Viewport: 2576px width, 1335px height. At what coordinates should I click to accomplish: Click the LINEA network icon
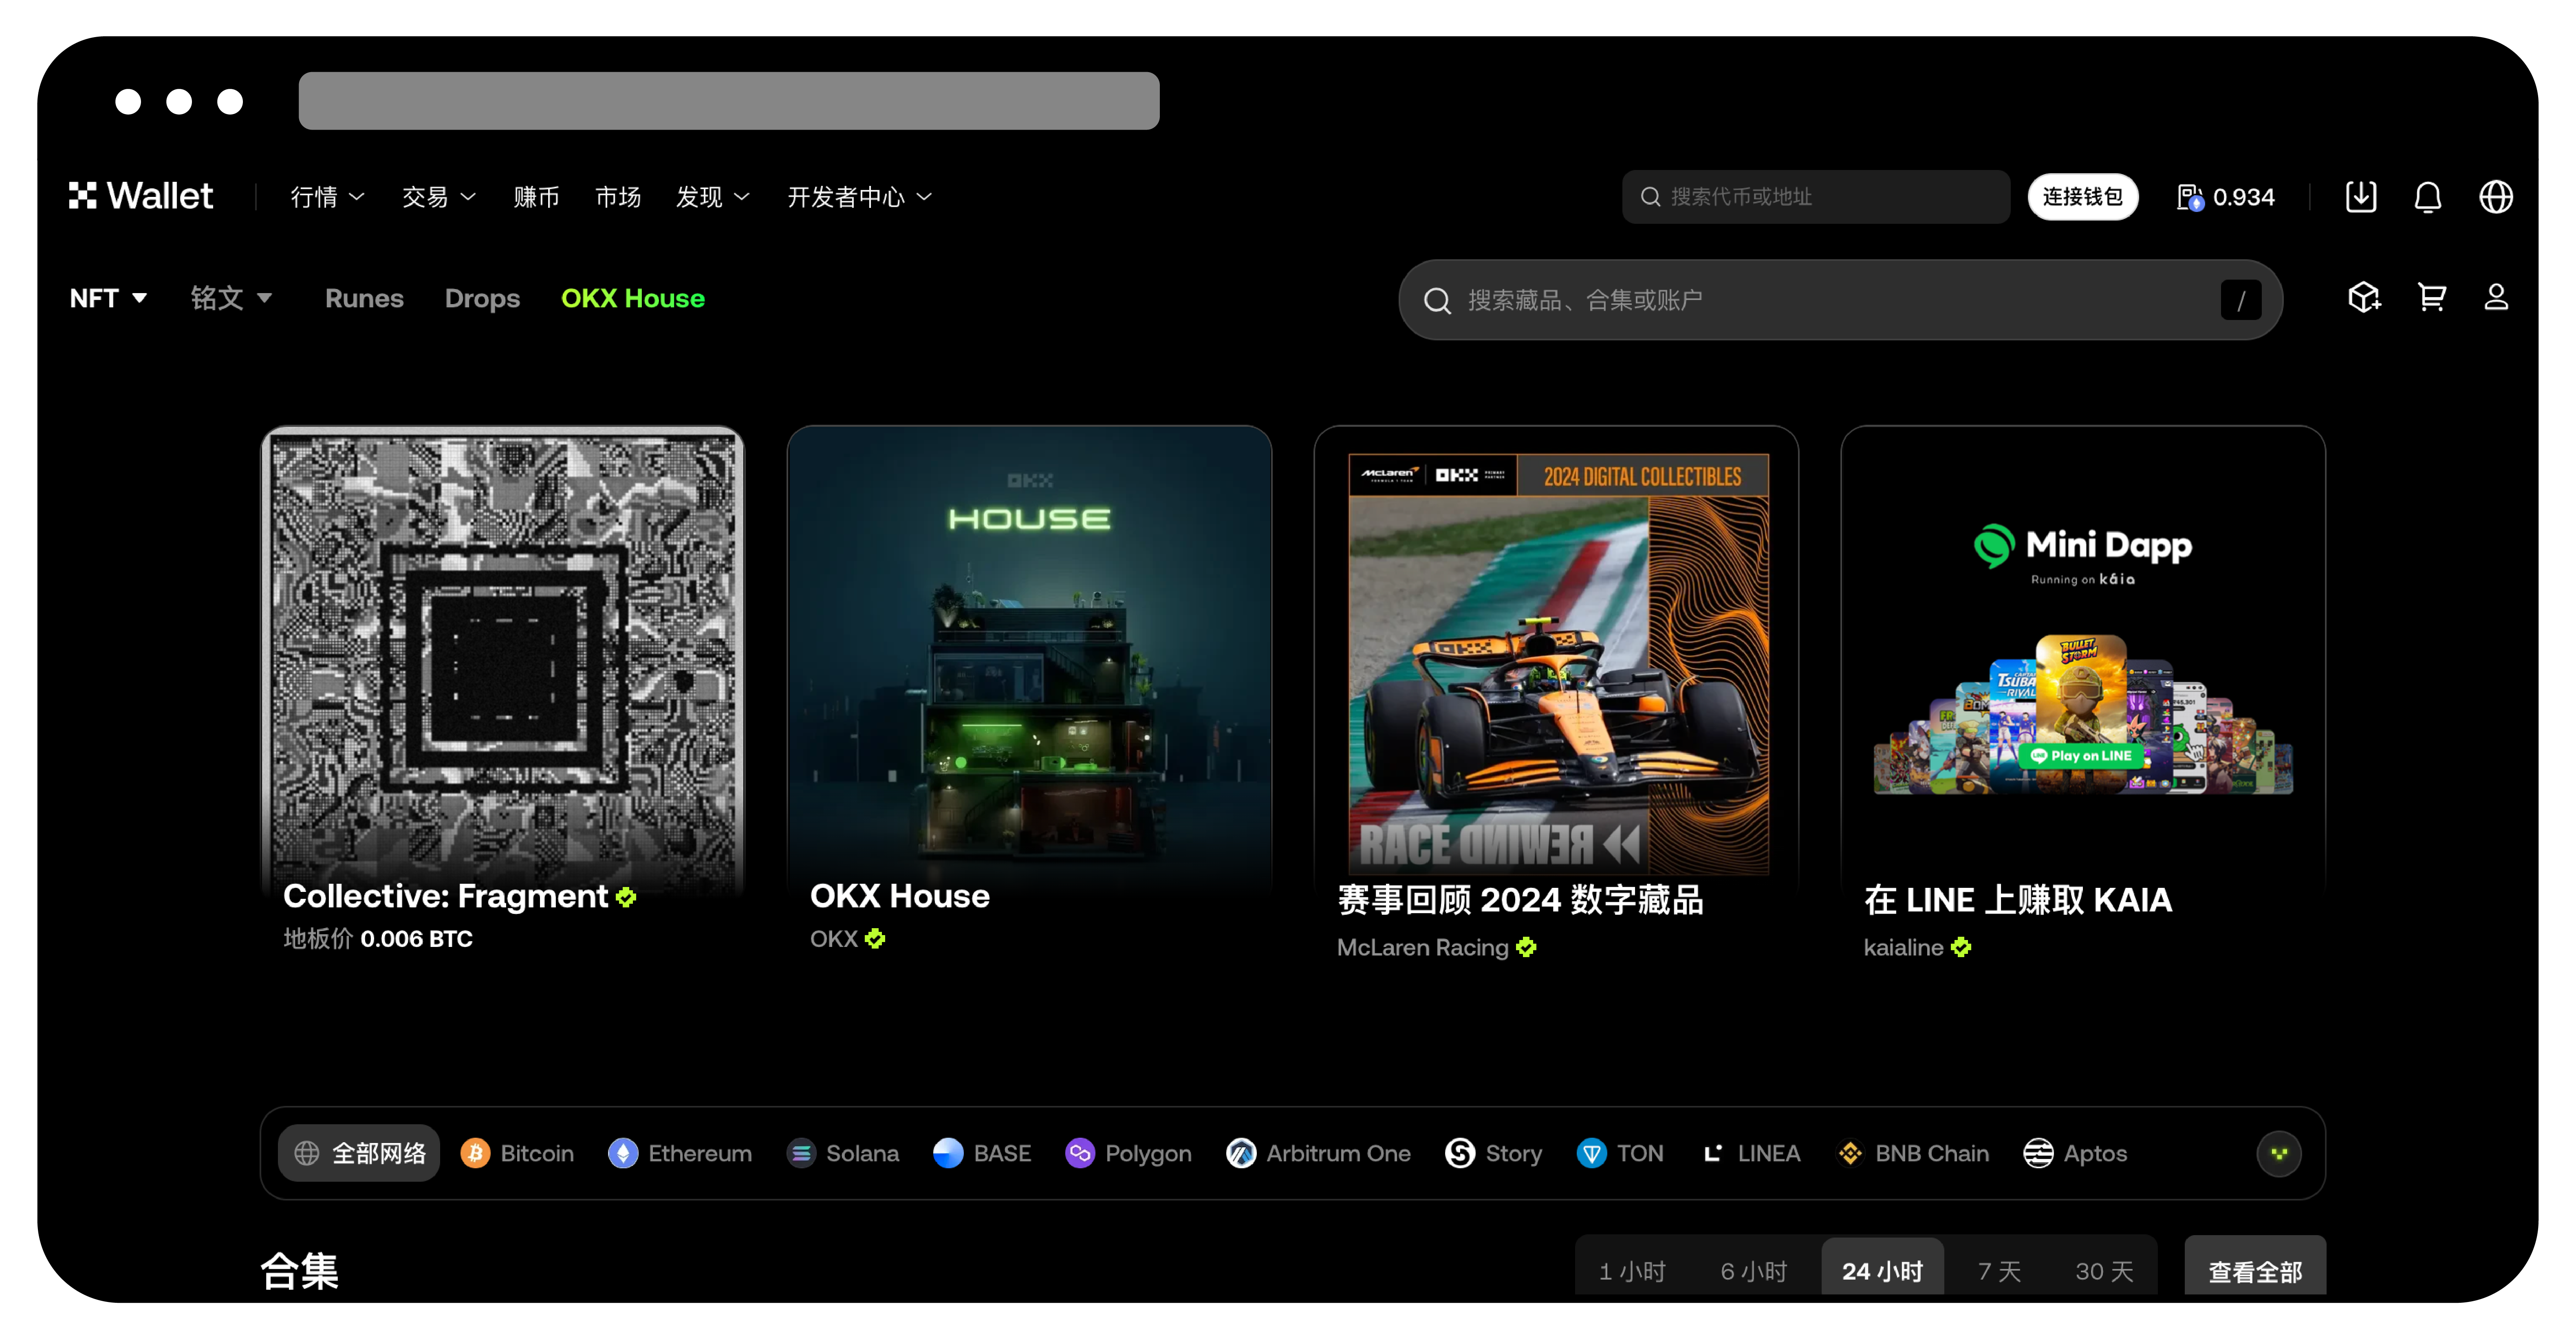[x=1713, y=1153]
